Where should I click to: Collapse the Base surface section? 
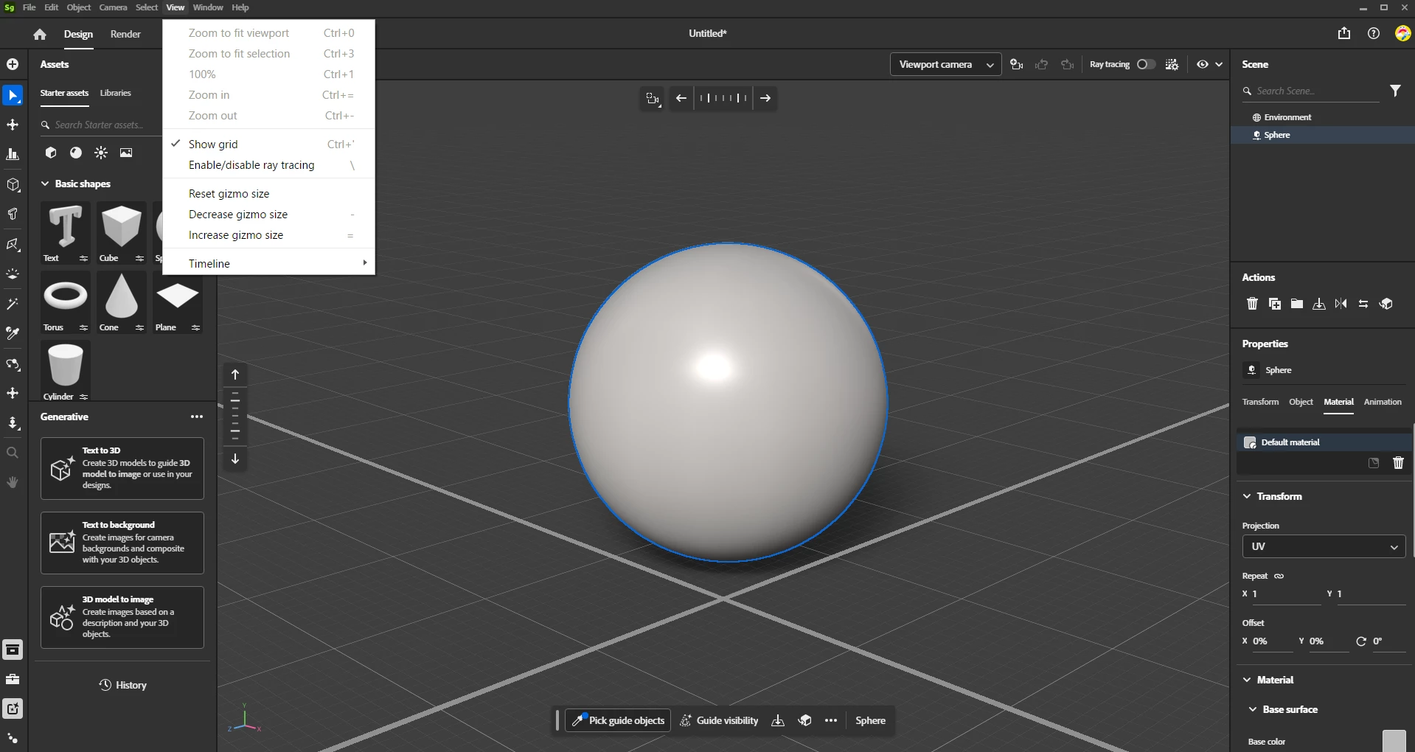click(x=1253, y=709)
